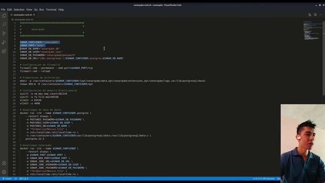Click the '# Despliegue de base de datos' comment

coord(41,110)
